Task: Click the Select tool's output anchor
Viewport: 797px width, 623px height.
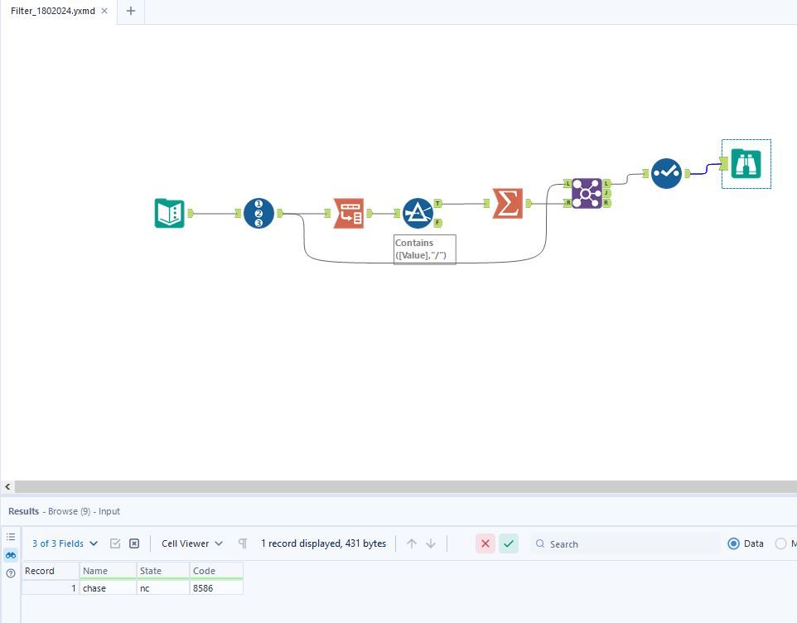Action: pos(687,173)
